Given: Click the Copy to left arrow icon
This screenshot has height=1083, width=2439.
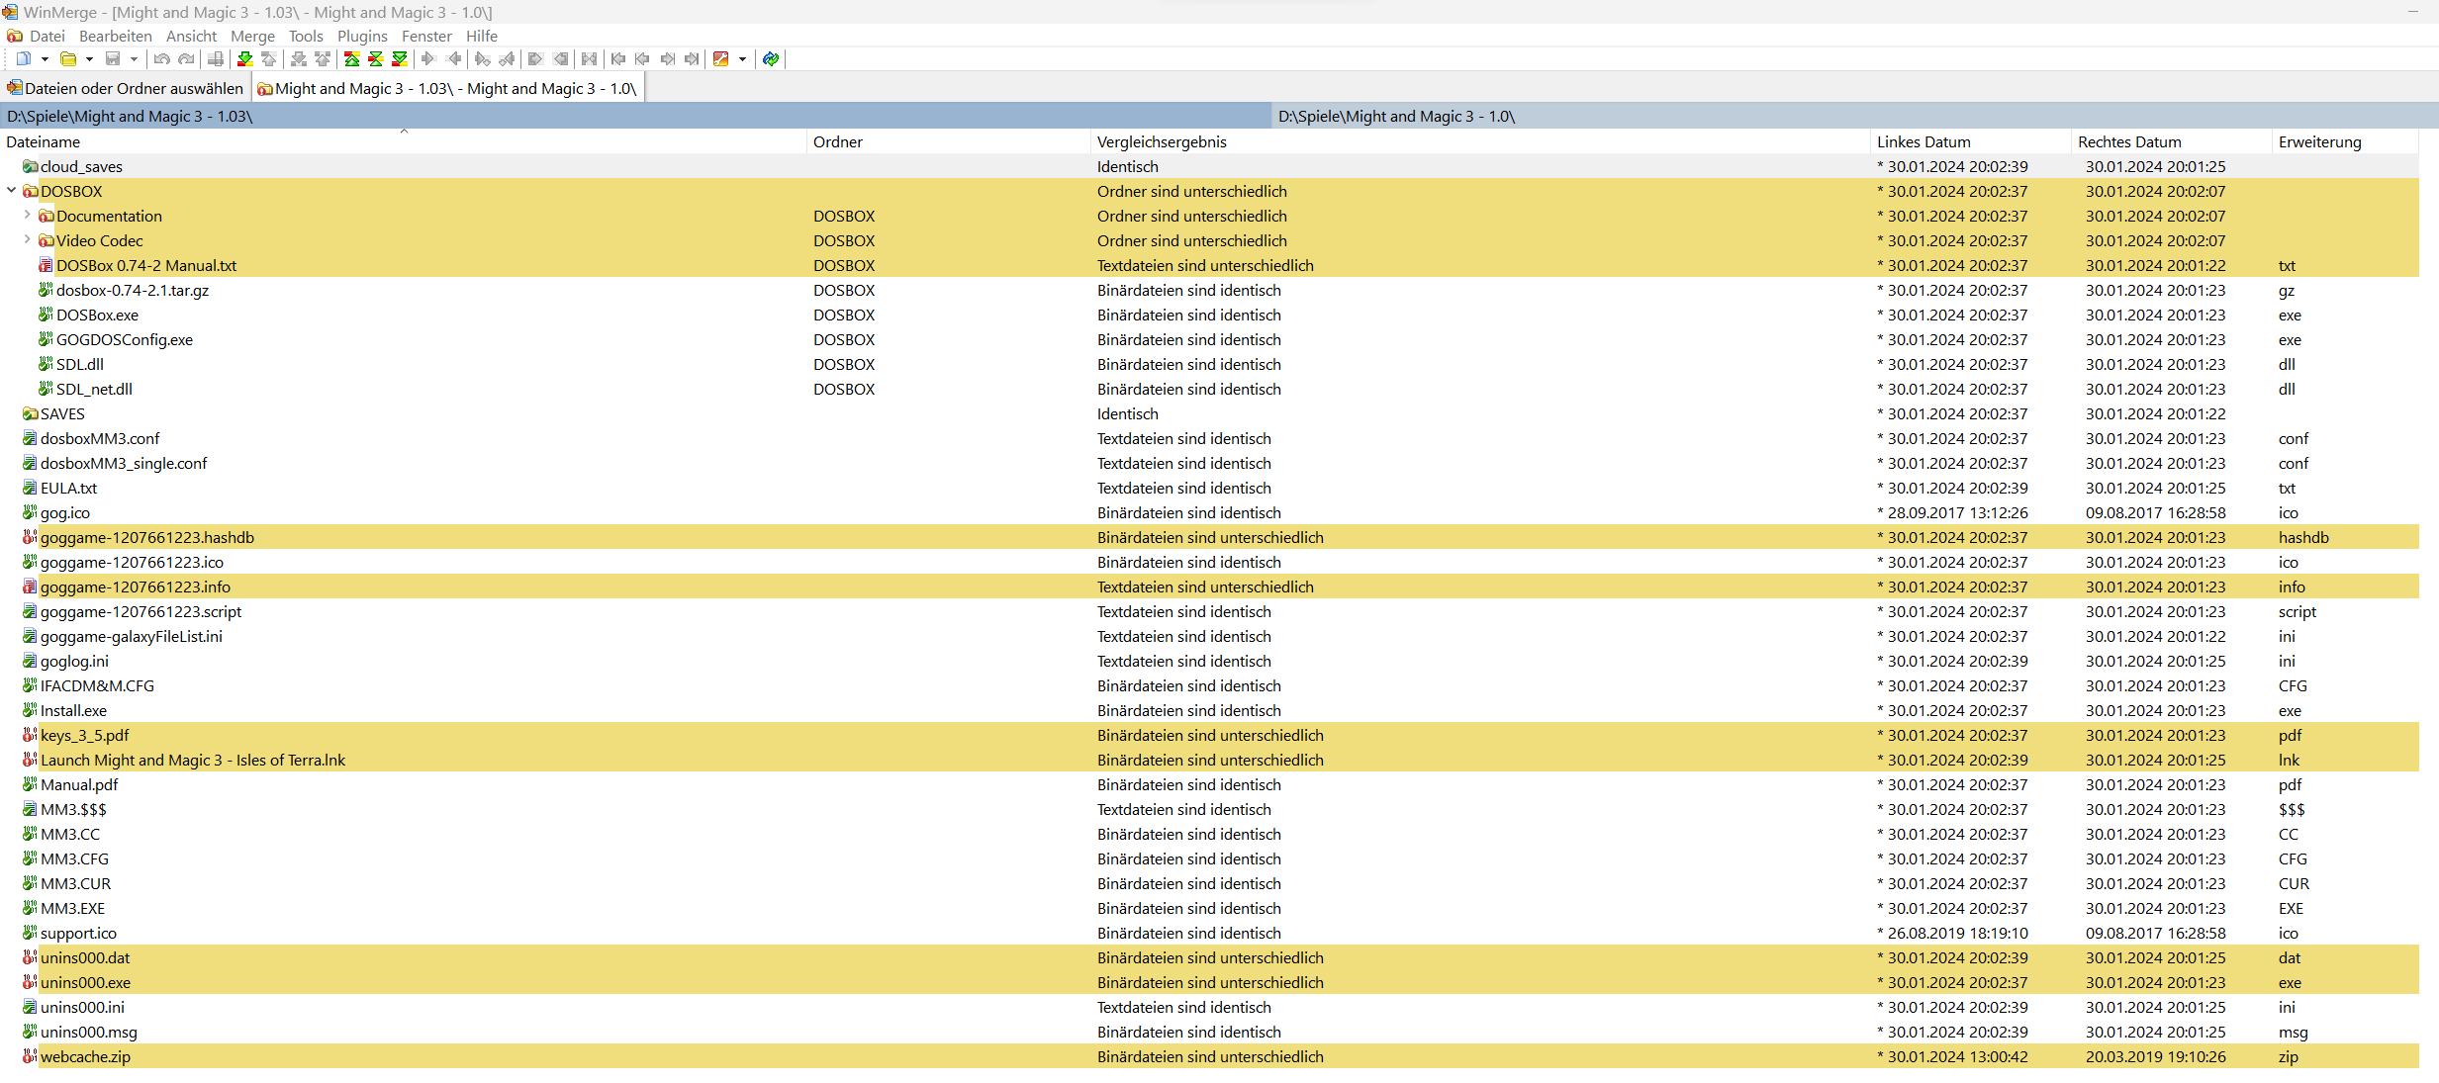Looking at the screenshot, I should pos(453,59).
